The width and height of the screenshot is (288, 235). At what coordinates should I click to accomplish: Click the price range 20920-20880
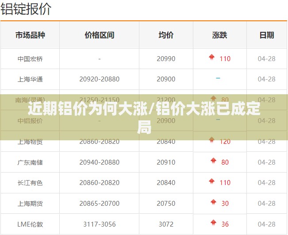(x=100, y=79)
